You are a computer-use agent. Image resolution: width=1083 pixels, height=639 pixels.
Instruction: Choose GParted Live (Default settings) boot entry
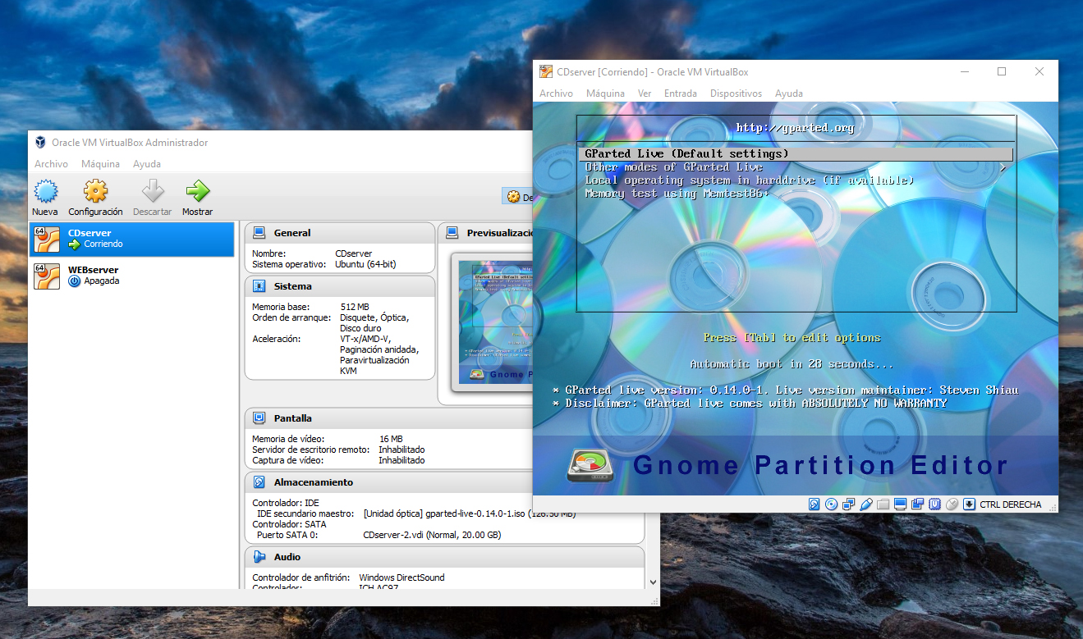[796, 153]
